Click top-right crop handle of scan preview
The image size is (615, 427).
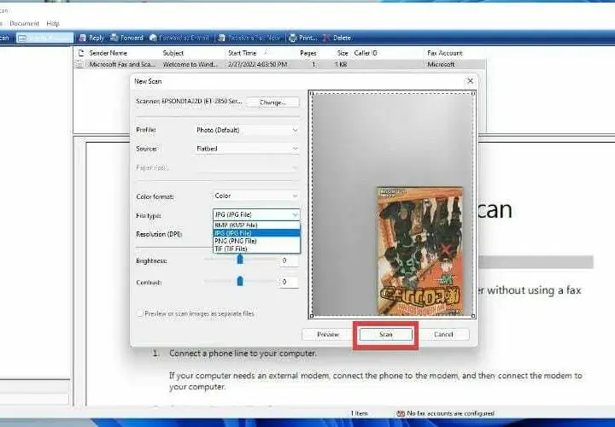[473, 93]
